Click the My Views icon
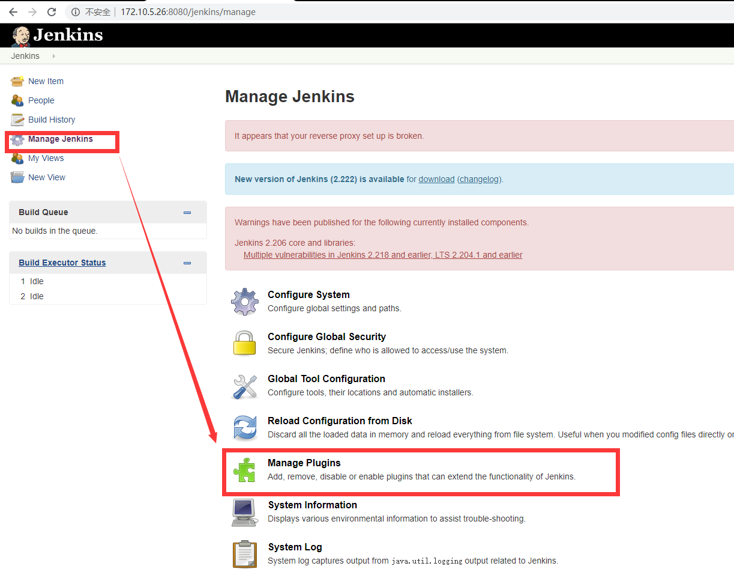The height and width of the screenshot is (572, 734). click(17, 158)
